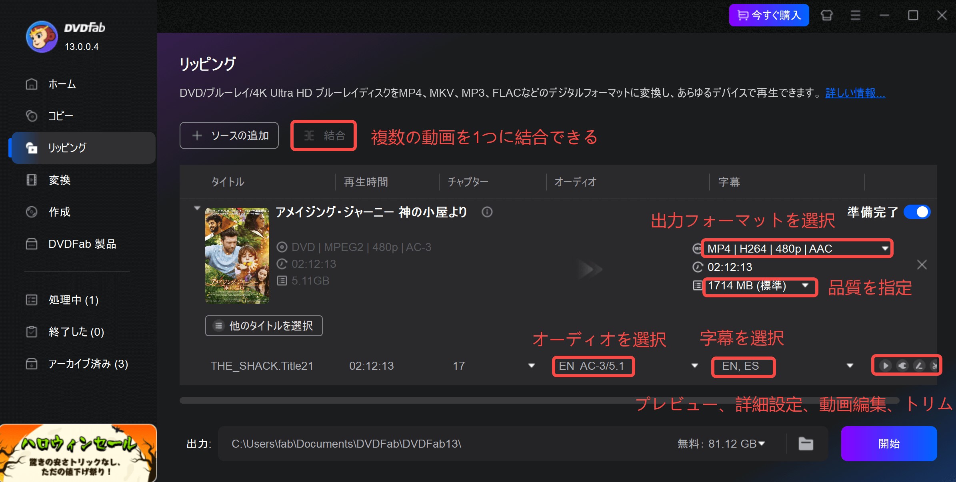Image resolution: width=956 pixels, height=482 pixels.
Task: Click the リッピング sidebar icon
Action: pyautogui.click(x=32, y=147)
